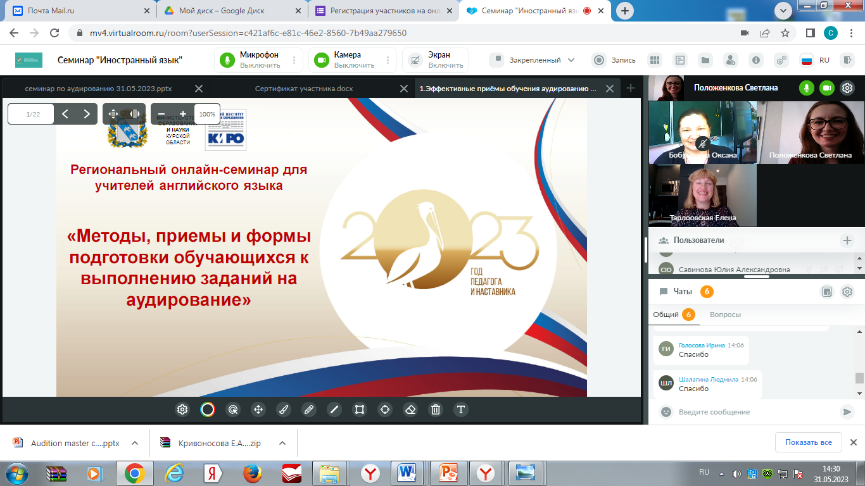This screenshot has height=486, width=865.
Task: Click Показать все downloads button
Action: pos(809,442)
